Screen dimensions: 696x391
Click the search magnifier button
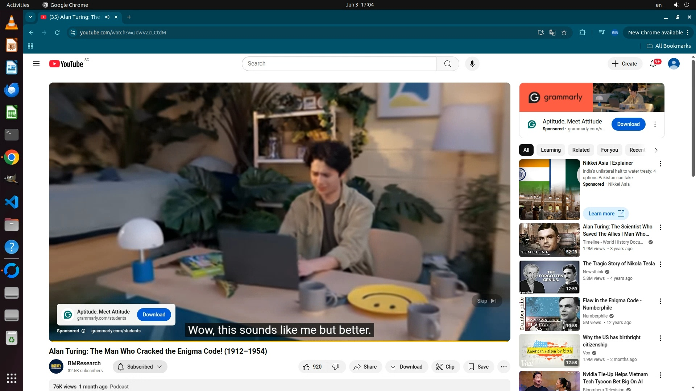pyautogui.click(x=448, y=64)
